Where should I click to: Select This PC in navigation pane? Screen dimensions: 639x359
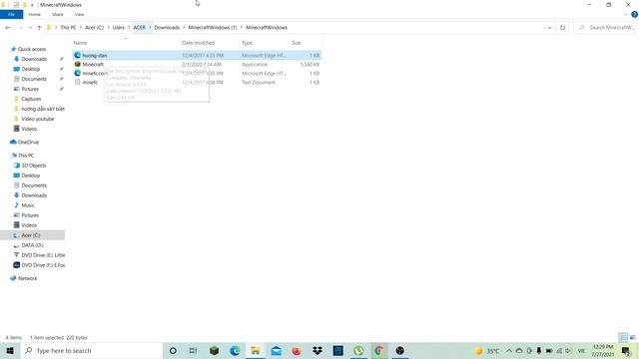tap(26, 156)
